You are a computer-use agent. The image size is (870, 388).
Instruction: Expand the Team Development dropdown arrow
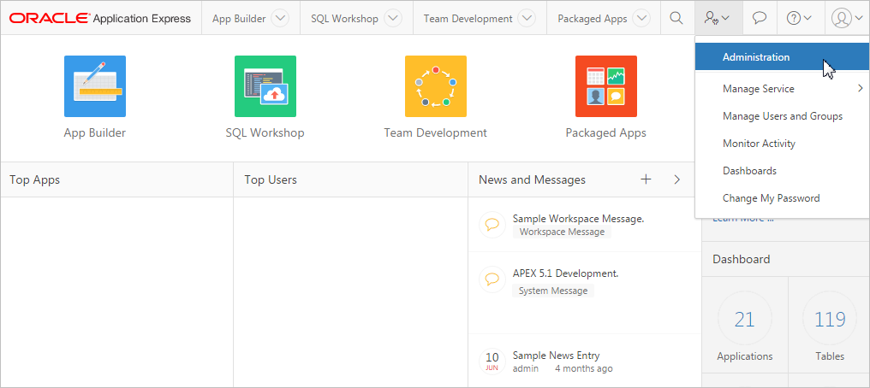[x=526, y=18]
